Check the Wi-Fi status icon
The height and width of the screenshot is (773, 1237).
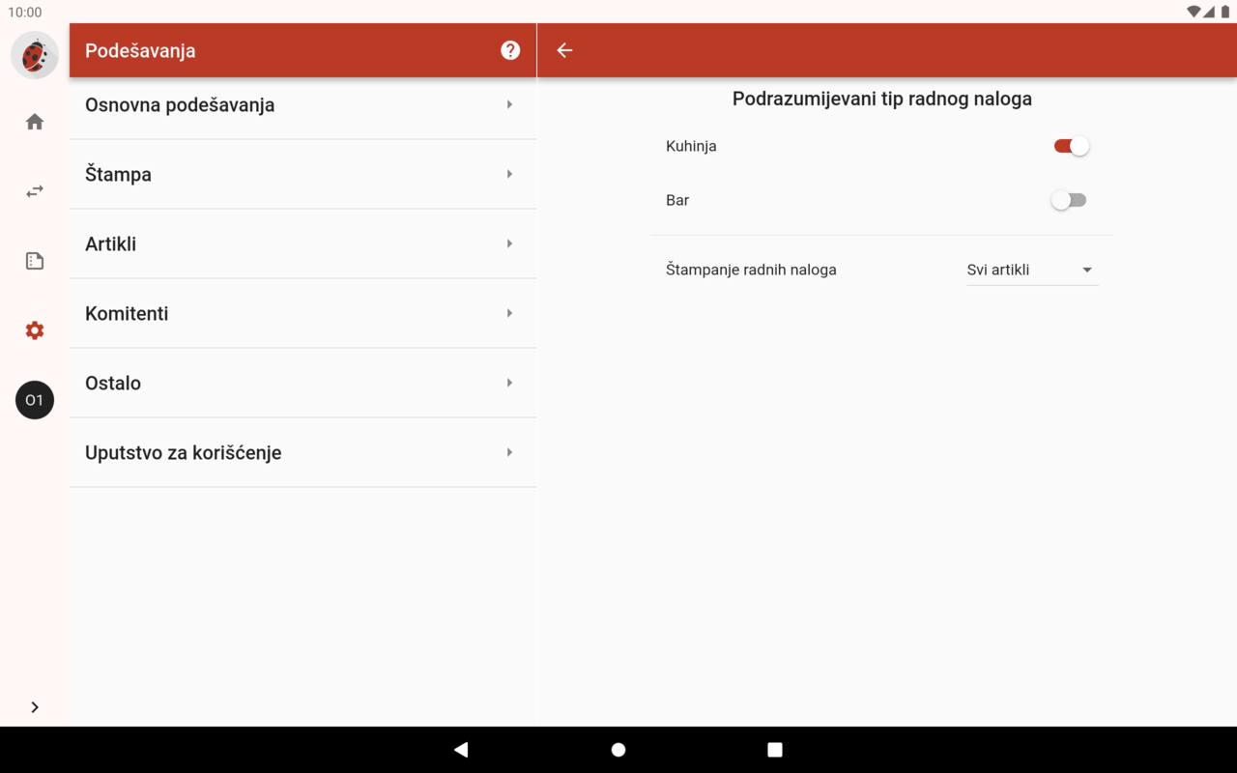tap(1194, 12)
